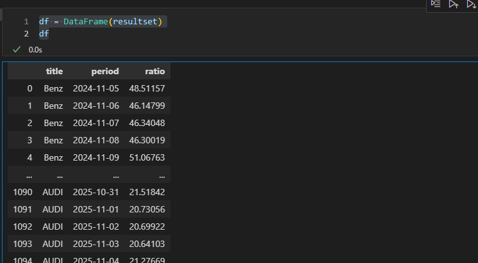Click Benz in the 2024-11-06 row

pyautogui.click(x=53, y=106)
